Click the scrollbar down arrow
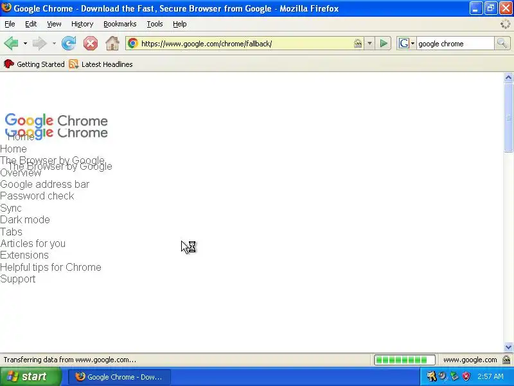514x386 pixels. pyautogui.click(x=508, y=347)
